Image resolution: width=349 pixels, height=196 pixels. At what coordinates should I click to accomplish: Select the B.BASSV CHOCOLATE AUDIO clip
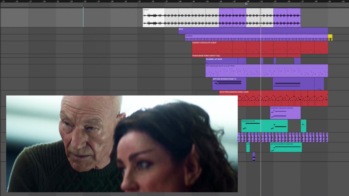pos(260,48)
